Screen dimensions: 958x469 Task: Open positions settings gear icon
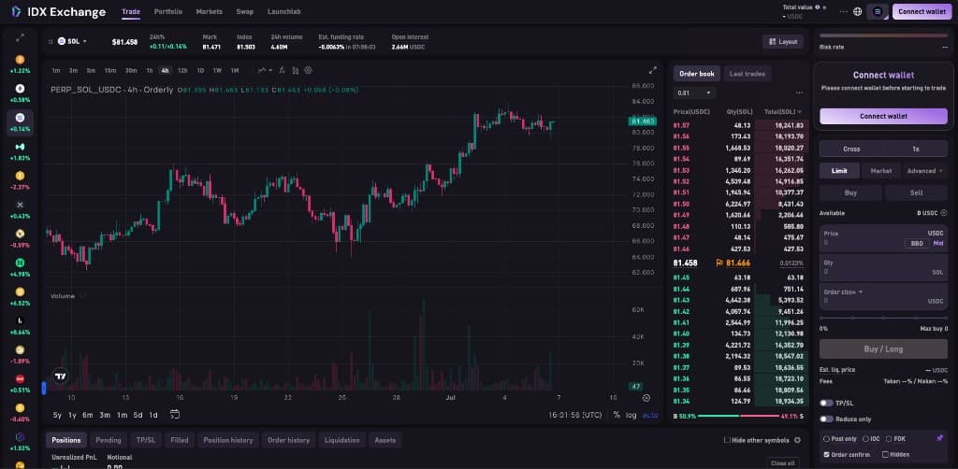(797, 440)
